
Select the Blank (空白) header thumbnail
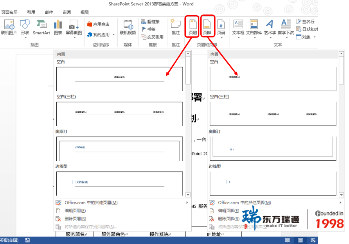click(120, 79)
